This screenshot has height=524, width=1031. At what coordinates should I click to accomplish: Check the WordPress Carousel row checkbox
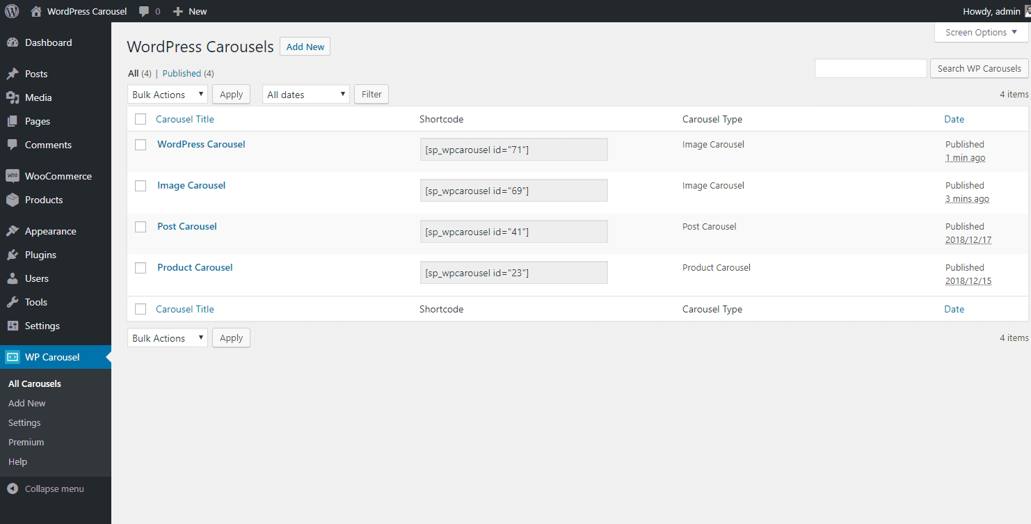(x=141, y=145)
